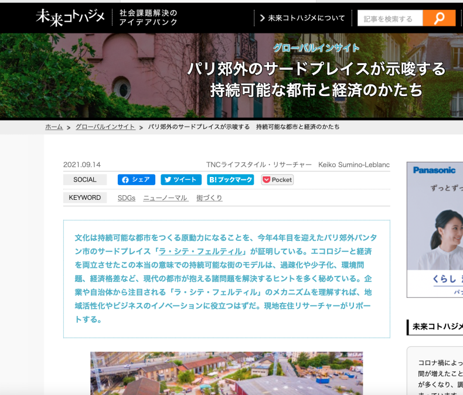
Task: Click the aerial photo of the site
Action: point(226,373)
